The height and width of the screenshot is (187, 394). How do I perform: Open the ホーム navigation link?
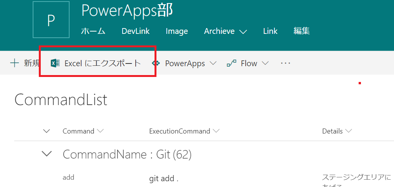(93, 31)
